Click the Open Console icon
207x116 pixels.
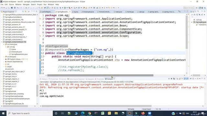click(198, 79)
